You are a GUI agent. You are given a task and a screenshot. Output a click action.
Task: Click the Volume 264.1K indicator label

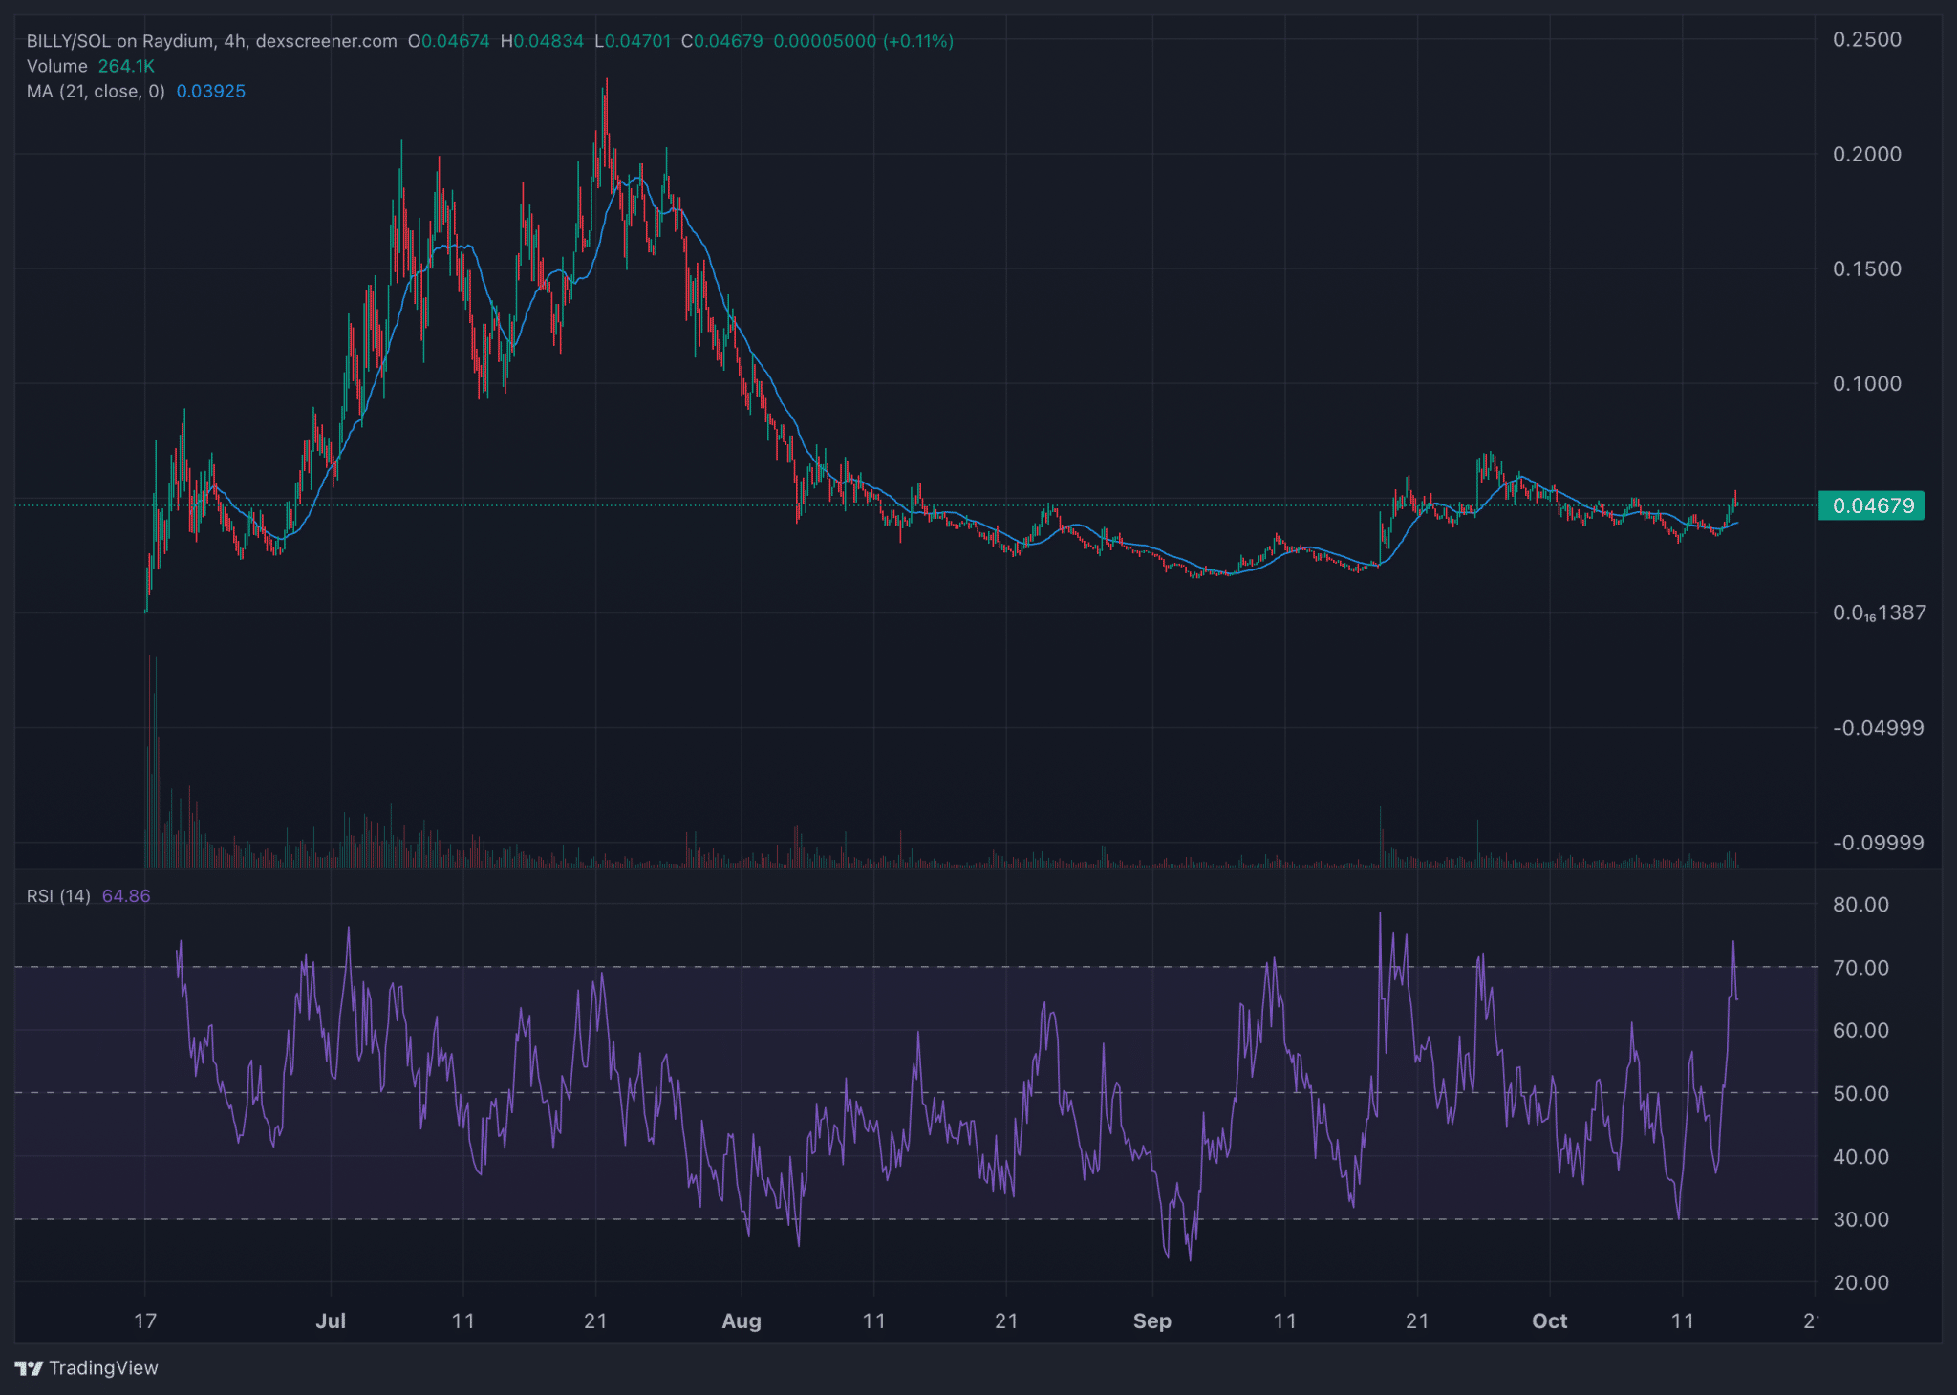click(x=90, y=66)
